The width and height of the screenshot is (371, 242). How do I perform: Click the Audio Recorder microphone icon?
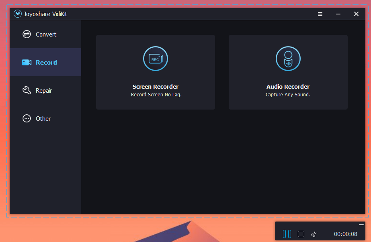(288, 59)
